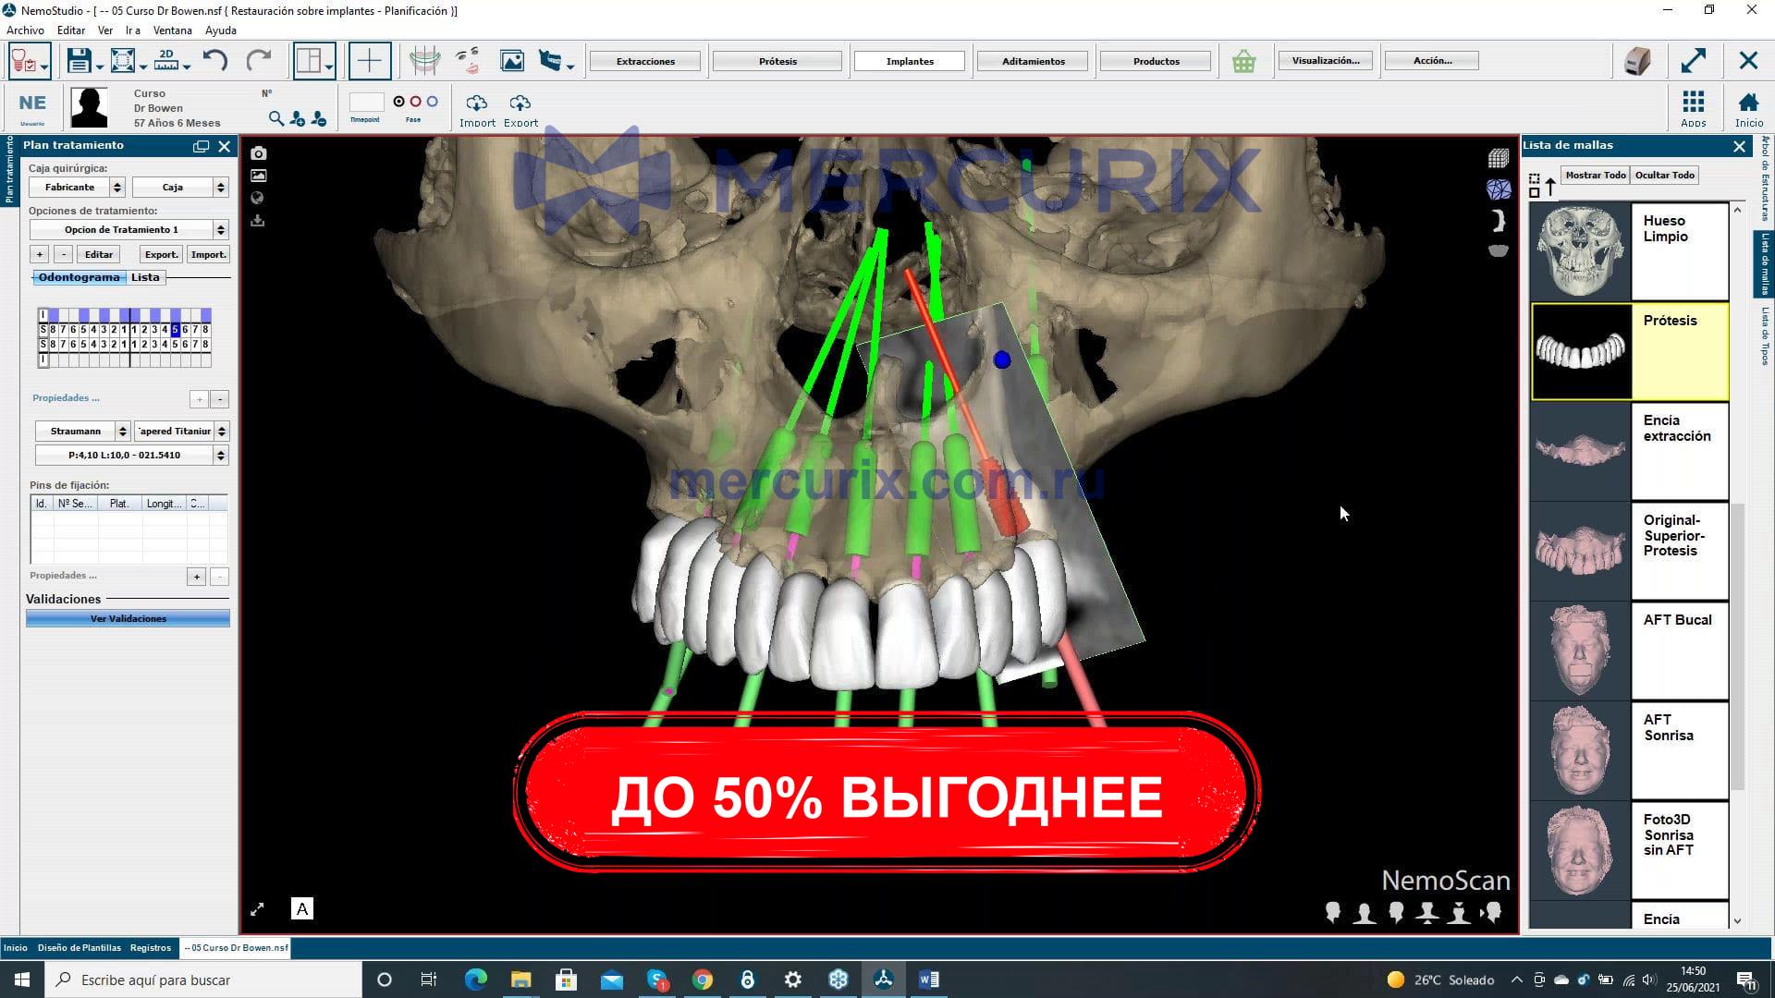Click the save floppy disk icon
1775x998 pixels.
click(x=79, y=61)
